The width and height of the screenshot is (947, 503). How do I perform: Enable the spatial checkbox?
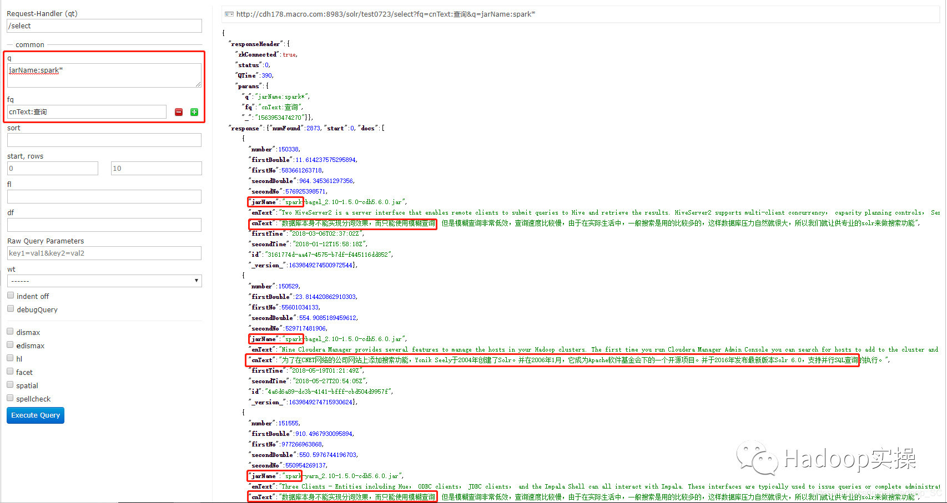10,385
